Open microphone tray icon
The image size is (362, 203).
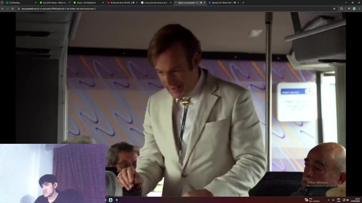(333, 200)
